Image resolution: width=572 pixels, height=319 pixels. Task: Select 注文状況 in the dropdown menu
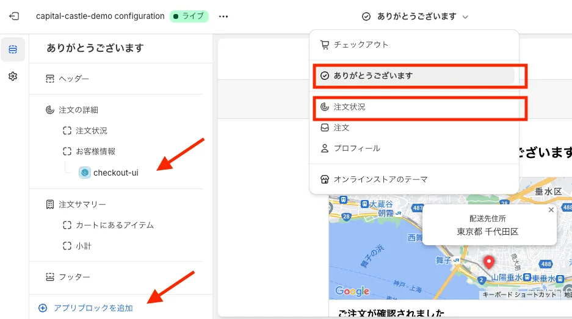[x=349, y=107]
